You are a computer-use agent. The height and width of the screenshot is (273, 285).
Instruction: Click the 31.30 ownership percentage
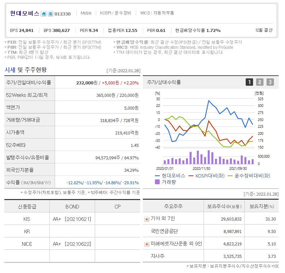click(x=271, y=219)
